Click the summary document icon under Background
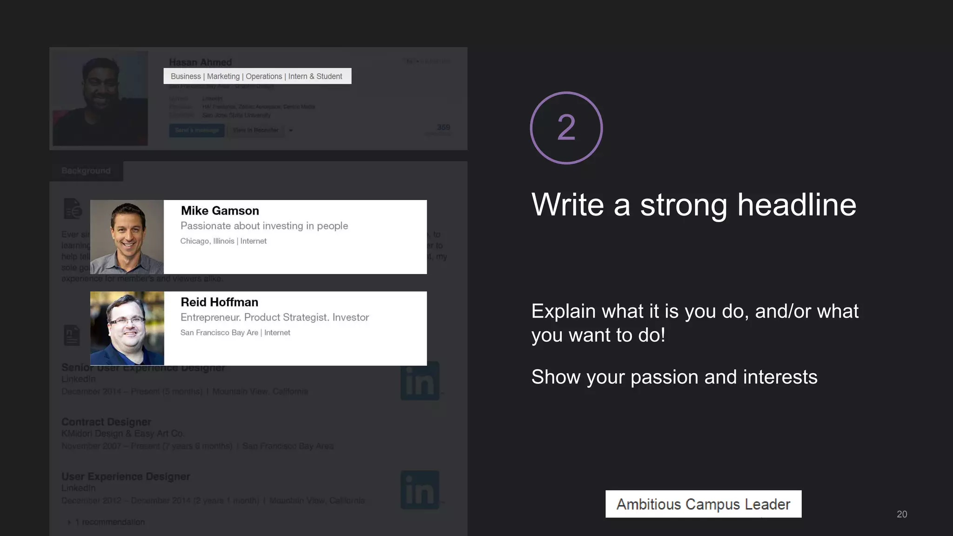The height and width of the screenshot is (536, 953). click(73, 209)
